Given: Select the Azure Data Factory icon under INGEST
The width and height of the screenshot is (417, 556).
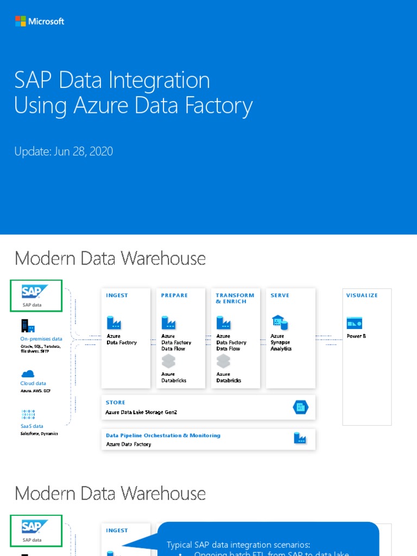Looking at the screenshot, I should click(x=113, y=323).
